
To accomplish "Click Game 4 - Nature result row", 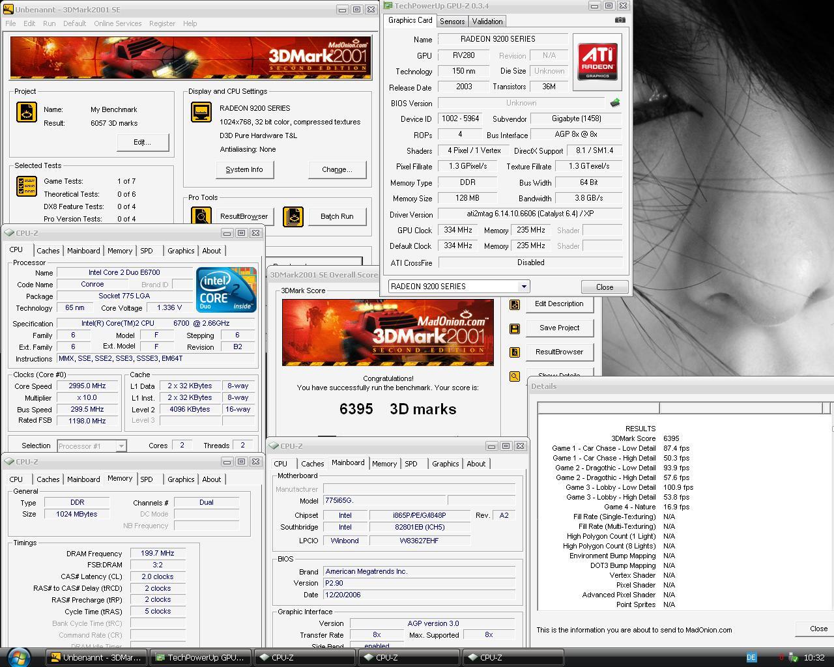I will point(619,507).
